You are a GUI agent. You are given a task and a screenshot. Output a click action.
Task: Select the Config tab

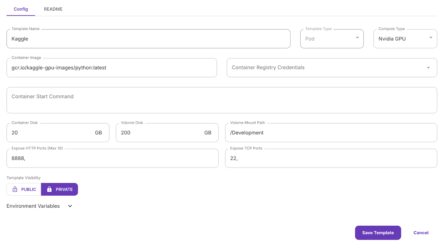21,9
